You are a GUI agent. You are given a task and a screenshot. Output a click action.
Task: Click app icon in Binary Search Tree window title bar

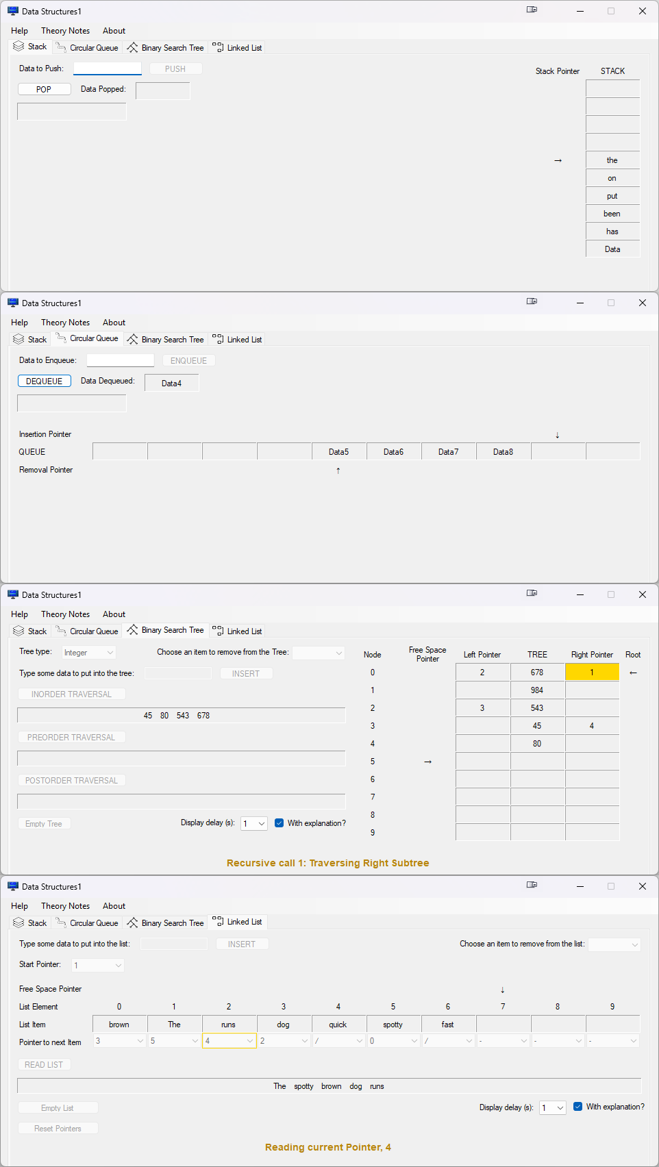(x=13, y=594)
